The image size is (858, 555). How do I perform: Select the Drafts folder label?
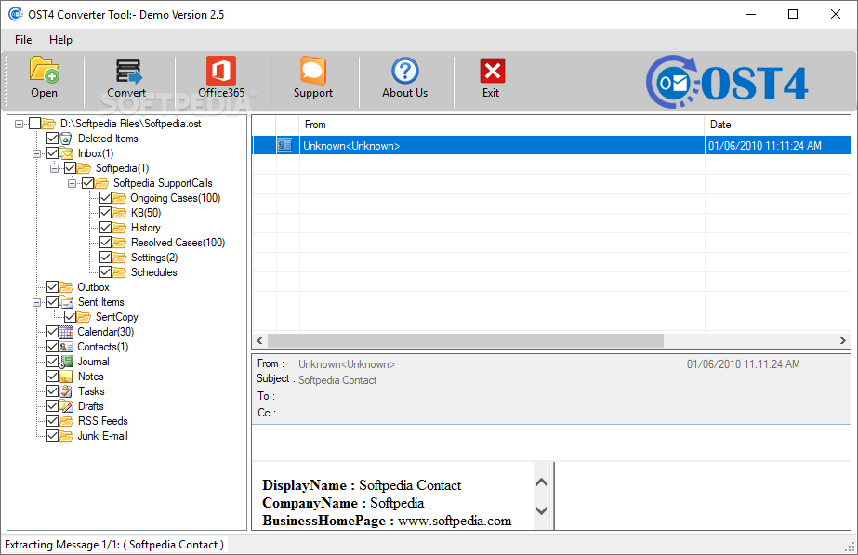[x=91, y=406]
